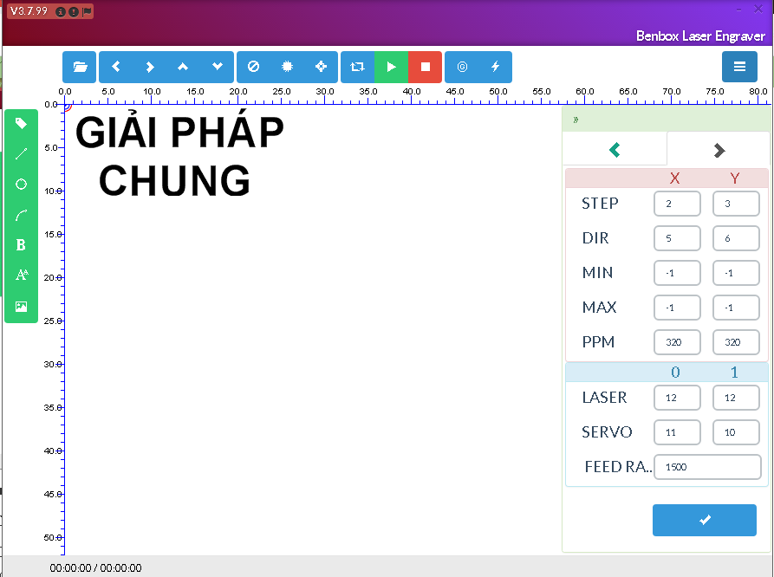Image resolution: width=774 pixels, height=577 pixels.
Task: Select the bold B tool
Action: tap(21, 245)
